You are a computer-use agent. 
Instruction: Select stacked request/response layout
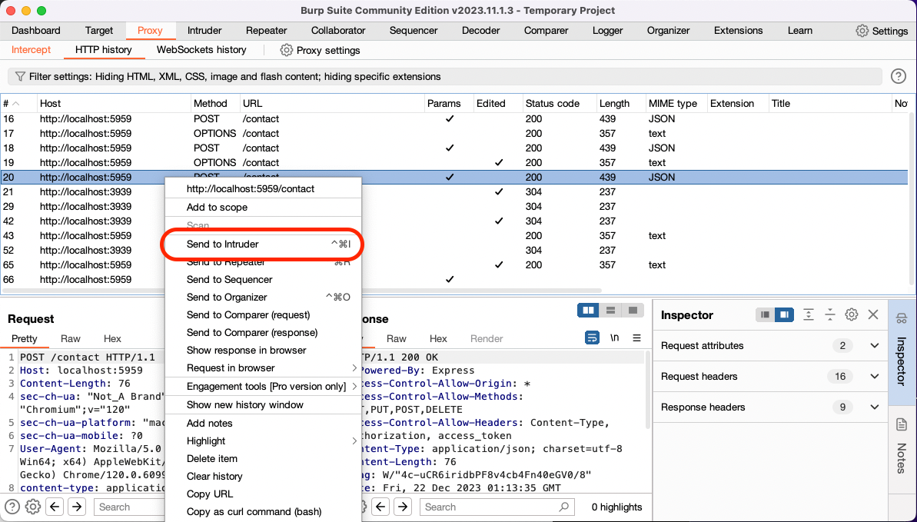click(610, 310)
